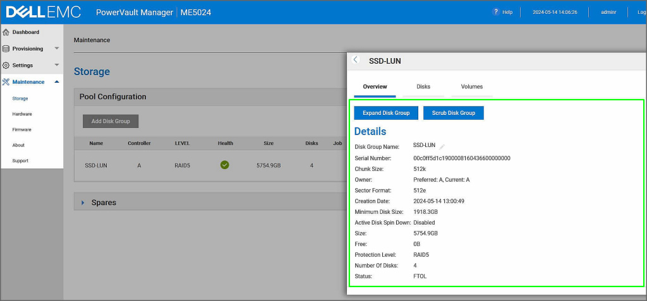Click the green health checkmark for SSD-LUN

pyautogui.click(x=225, y=165)
